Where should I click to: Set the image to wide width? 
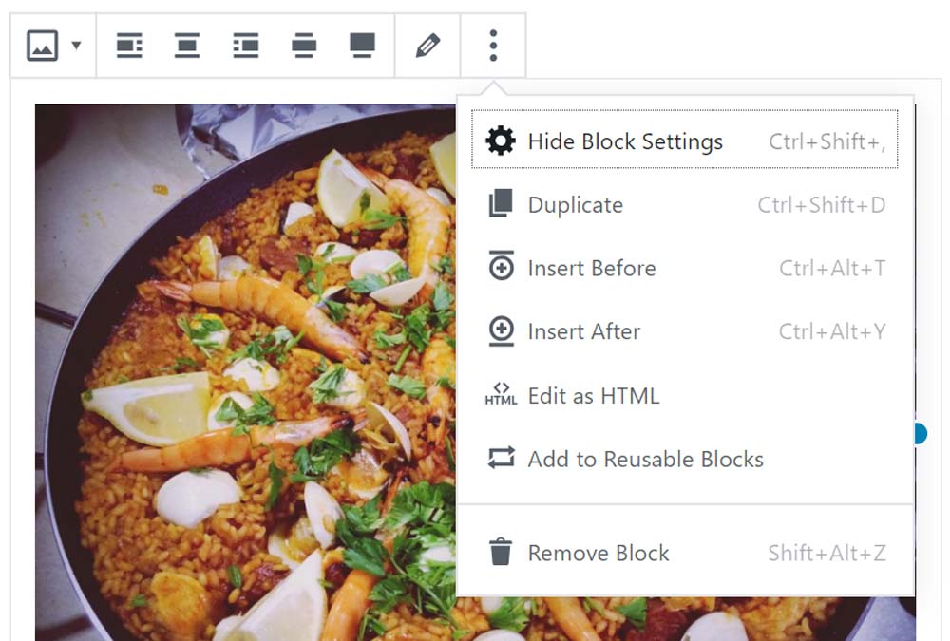coord(304,46)
